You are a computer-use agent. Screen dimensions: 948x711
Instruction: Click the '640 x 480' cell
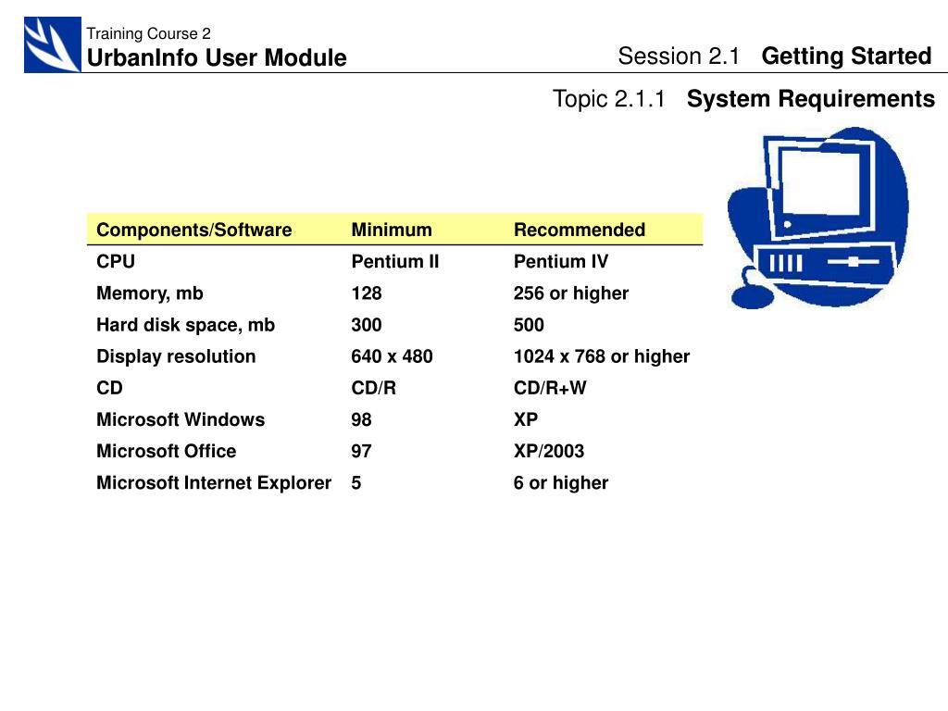tap(392, 356)
